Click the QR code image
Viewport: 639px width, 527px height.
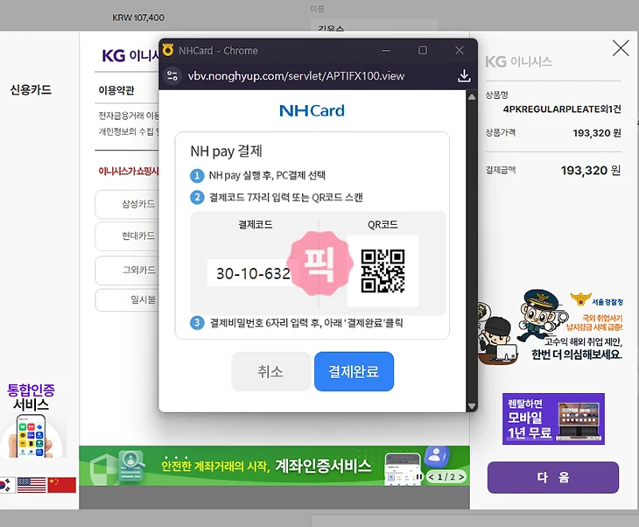[383, 271]
